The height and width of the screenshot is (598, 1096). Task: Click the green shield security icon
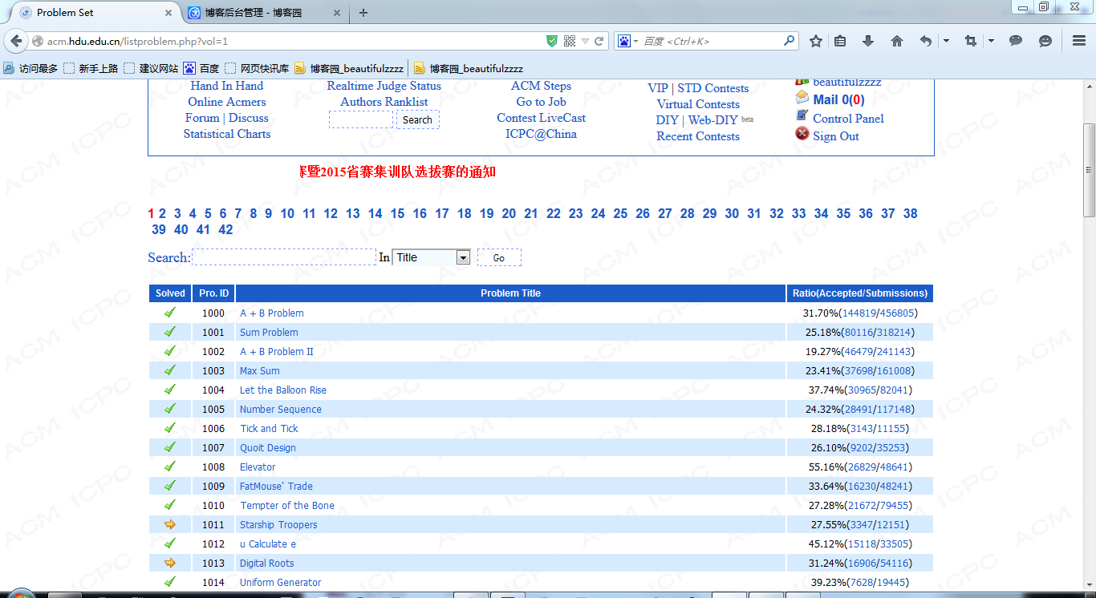pyautogui.click(x=552, y=41)
